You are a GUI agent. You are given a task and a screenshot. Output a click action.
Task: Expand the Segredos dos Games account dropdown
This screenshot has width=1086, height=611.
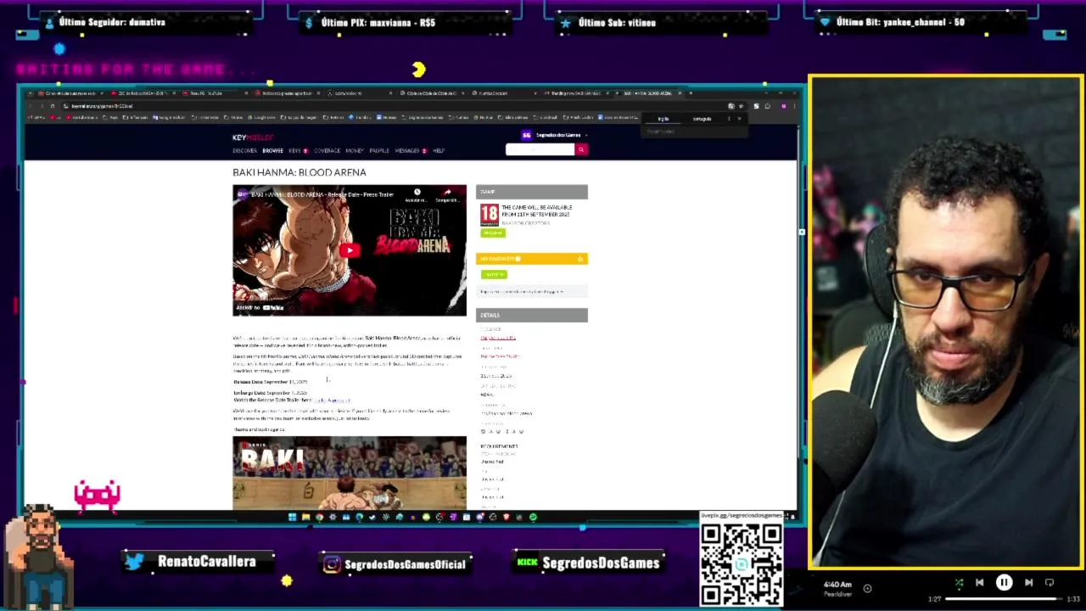[x=554, y=135]
